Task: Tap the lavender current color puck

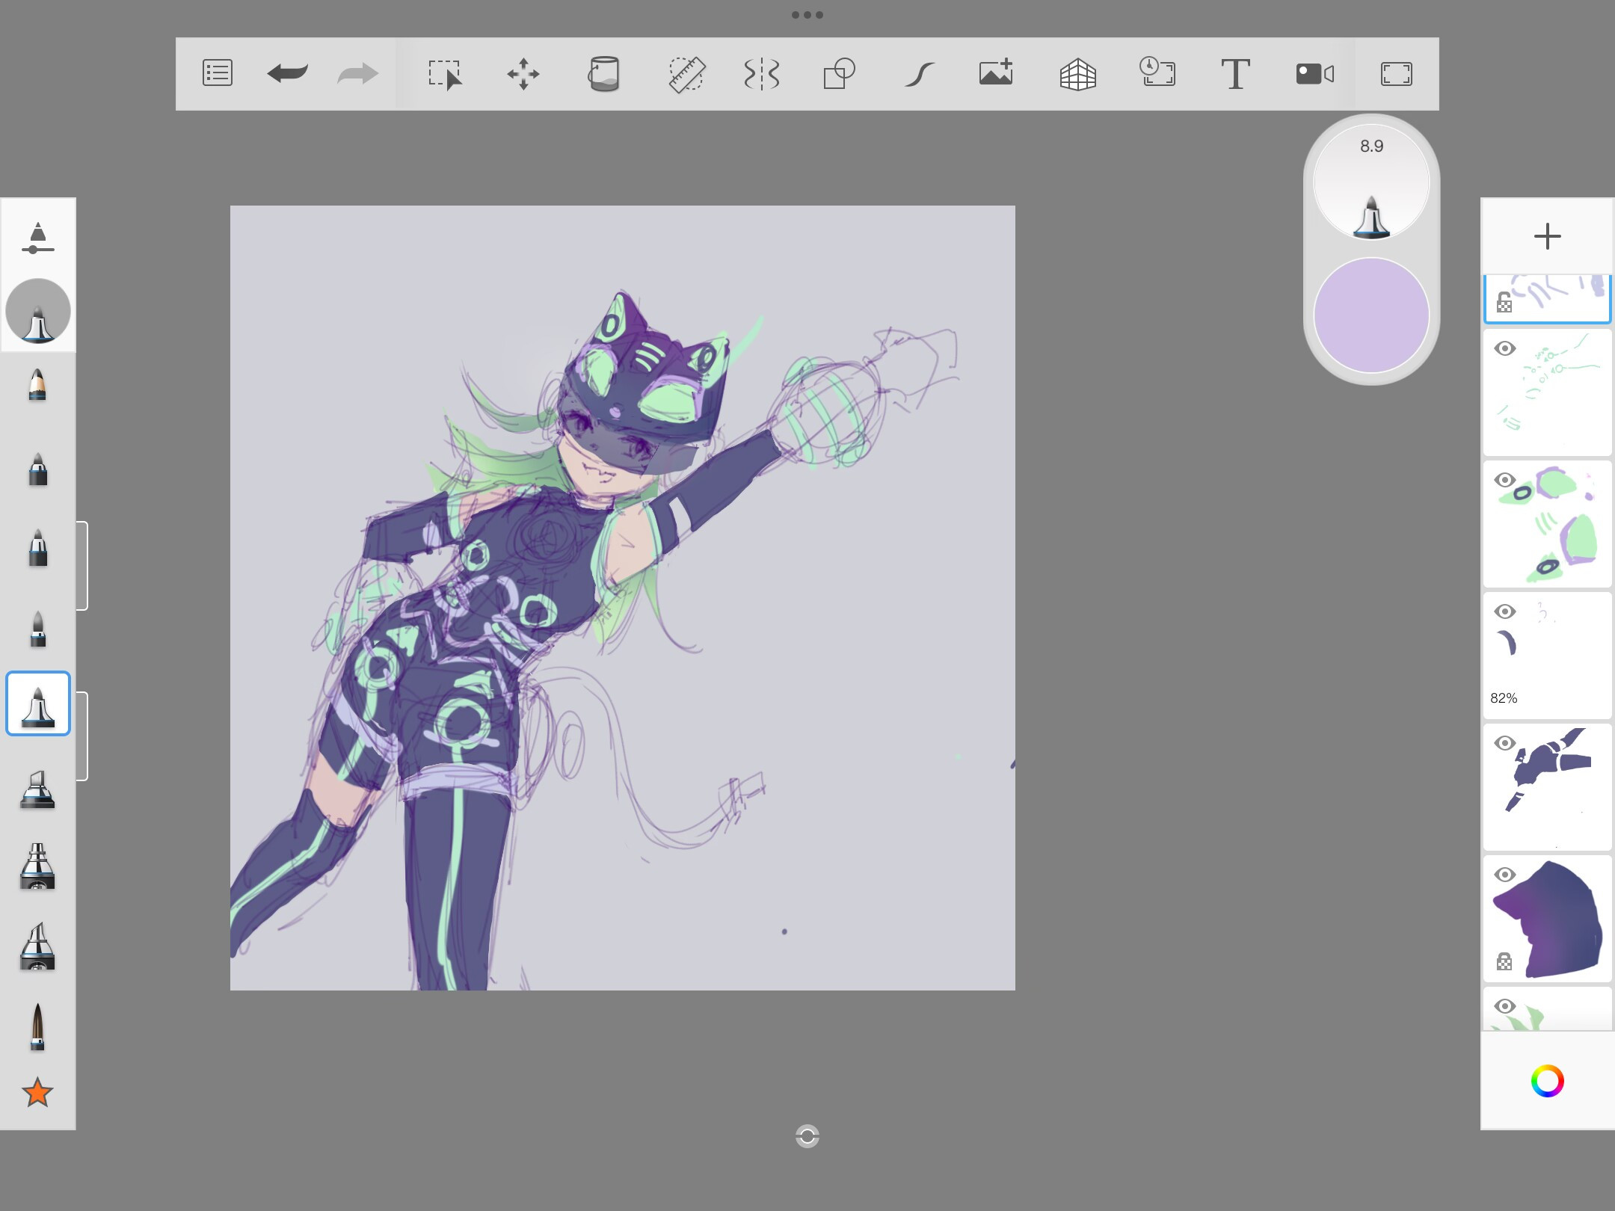Action: coord(1371,315)
